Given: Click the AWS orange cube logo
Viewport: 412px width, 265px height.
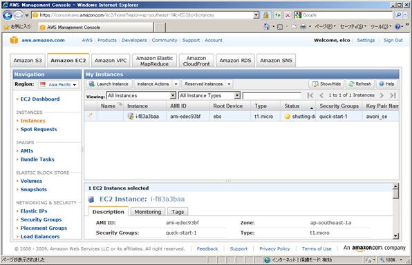Looking at the screenshot, I should click(x=14, y=40).
